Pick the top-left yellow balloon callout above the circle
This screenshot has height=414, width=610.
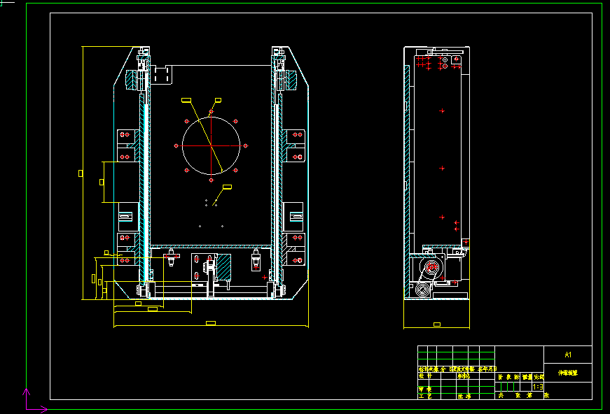[x=186, y=100]
